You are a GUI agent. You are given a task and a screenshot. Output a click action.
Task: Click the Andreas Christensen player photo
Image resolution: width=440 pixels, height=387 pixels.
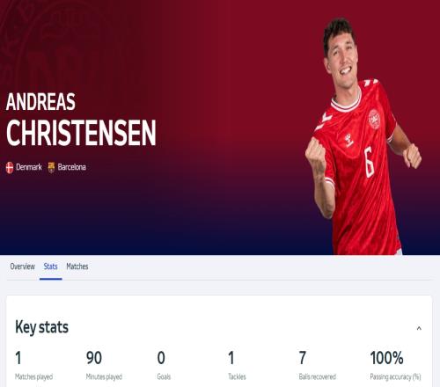pos(363,138)
